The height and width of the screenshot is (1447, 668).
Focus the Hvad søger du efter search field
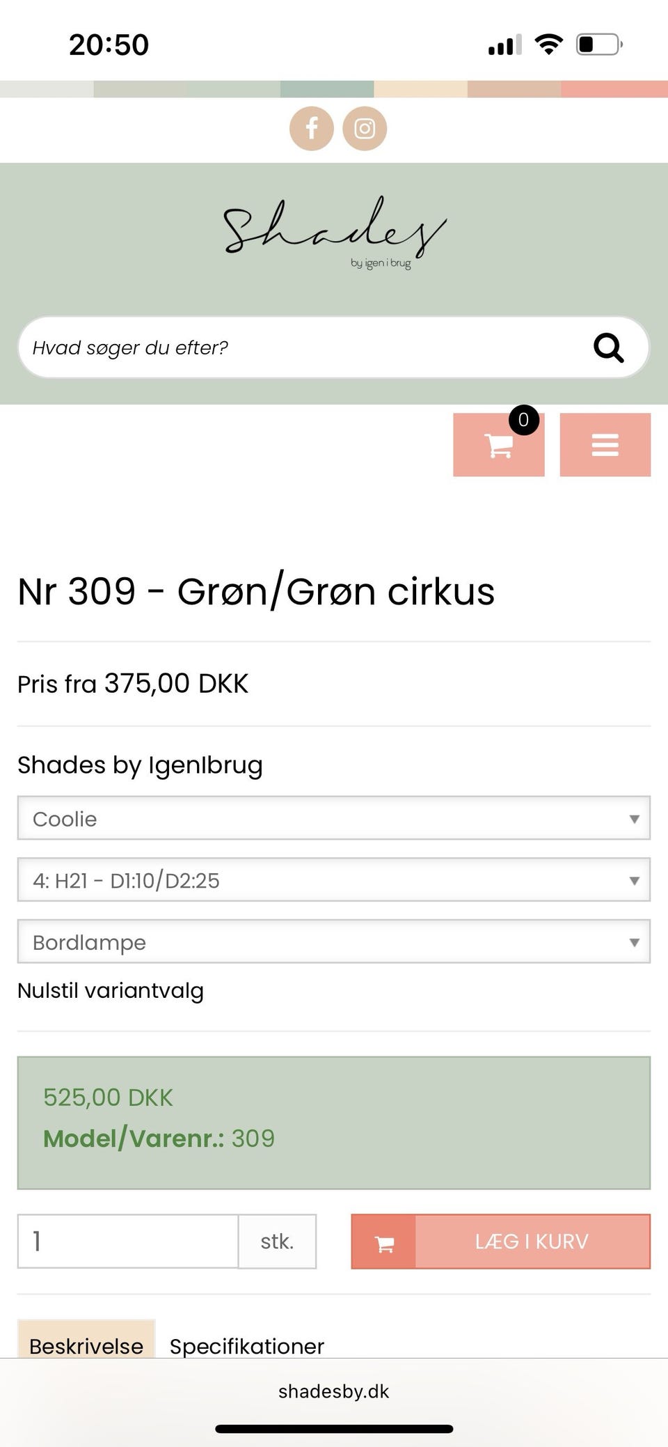(299, 347)
